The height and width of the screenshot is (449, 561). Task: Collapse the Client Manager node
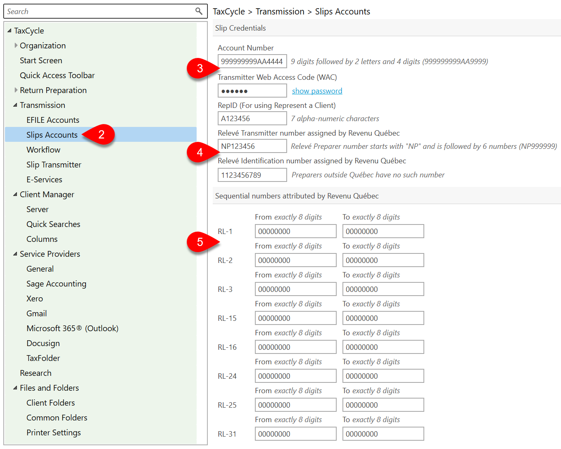click(15, 194)
